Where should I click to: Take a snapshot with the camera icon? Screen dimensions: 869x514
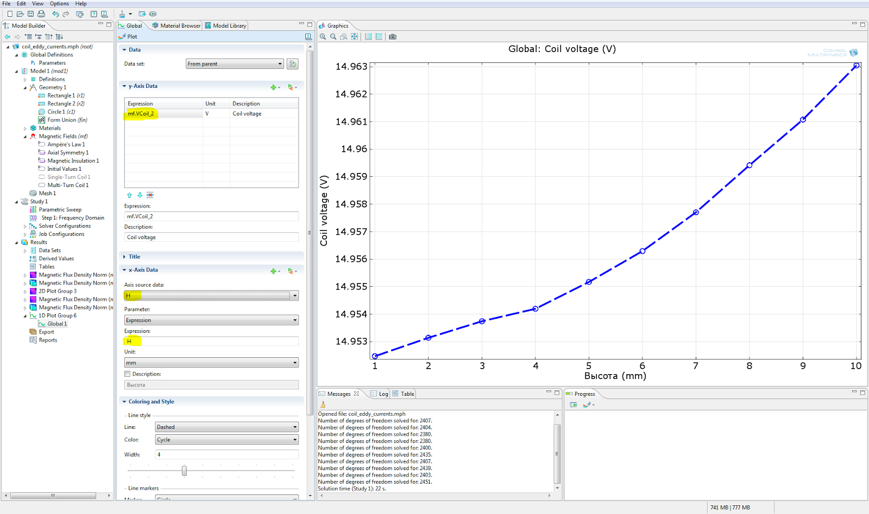coord(393,37)
